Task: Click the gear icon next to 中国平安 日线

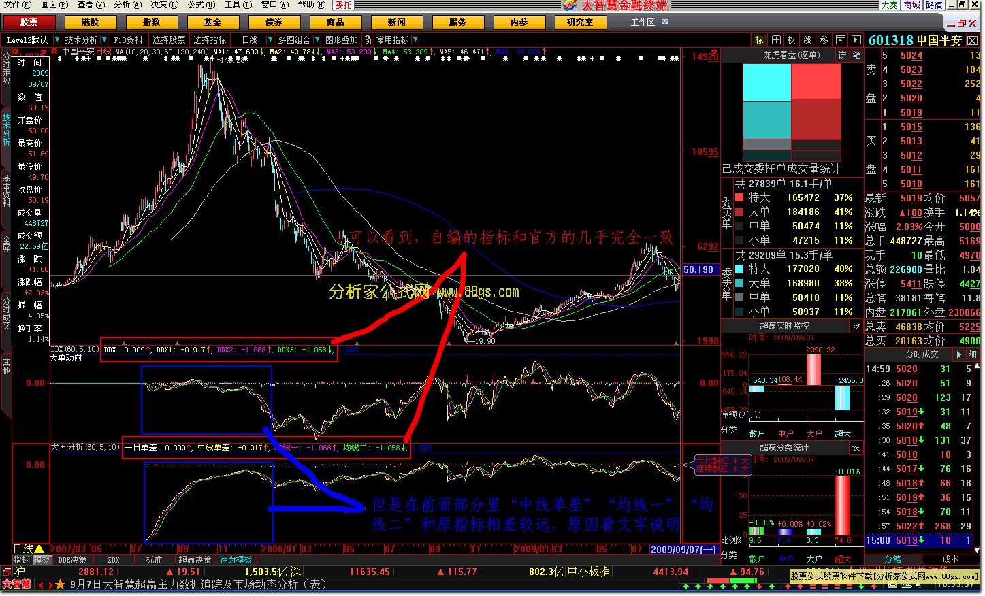Action: click(55, 51)
